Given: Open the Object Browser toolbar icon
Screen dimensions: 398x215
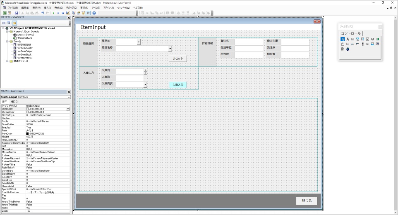Looking at the screenshot, I should click(x=83, y=13).
